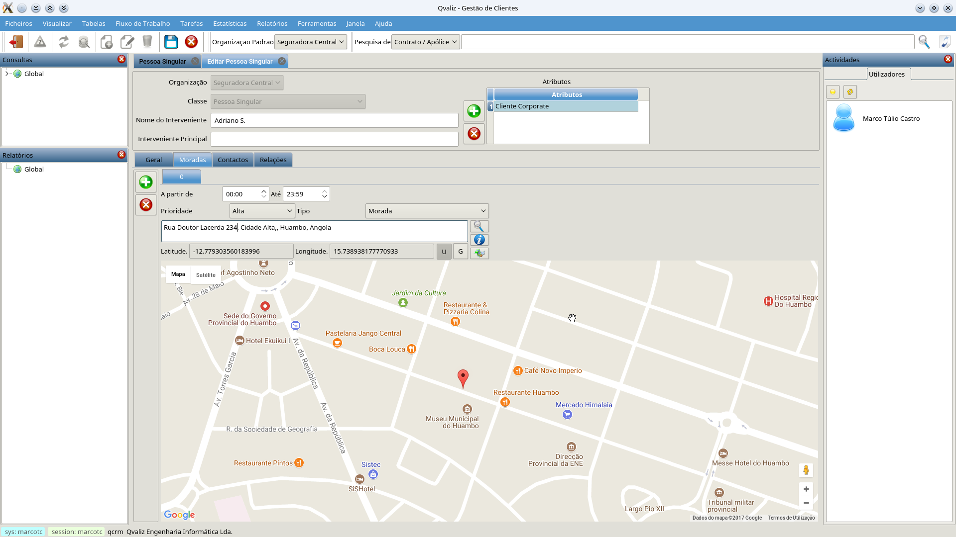Screen dimensions: 956x537
Task: Drop the Street View pegman icon
Action: pos(806,470)
